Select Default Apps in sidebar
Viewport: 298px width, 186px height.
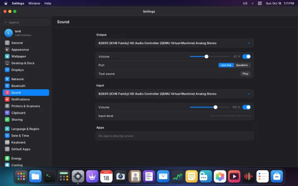(26, 149)
